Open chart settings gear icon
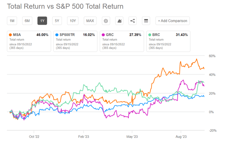 (x=106, y=21)
